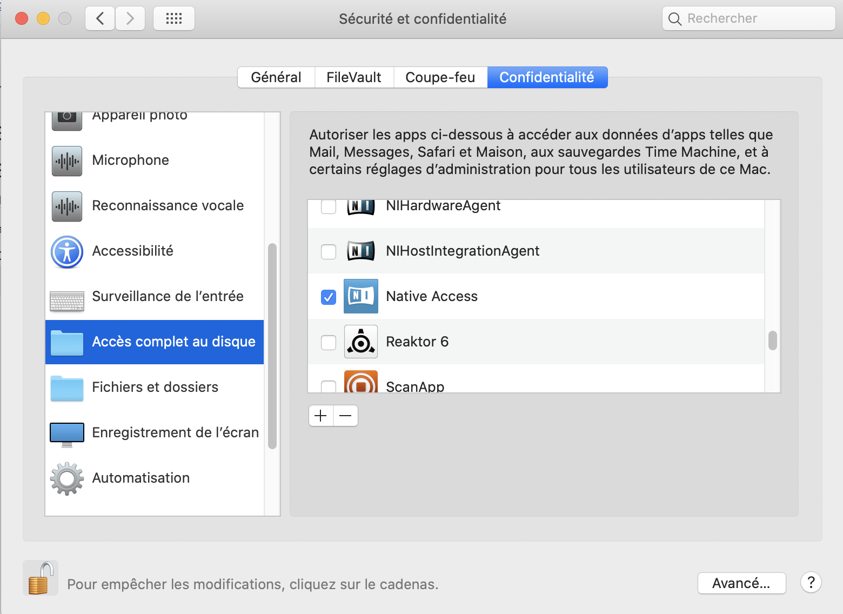Go forward with the right chevron button

(130, 19)
